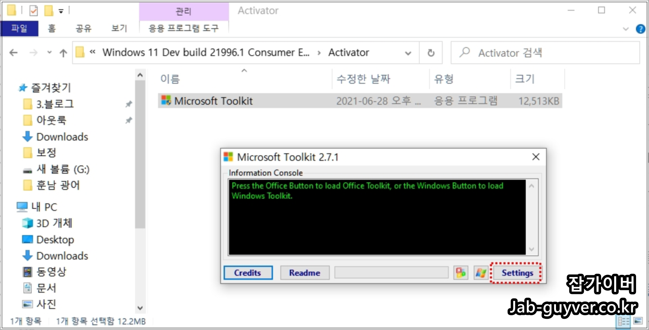Switch to the 홈 ribbon tab
Image resolution: width=649 pixels, height=330 pixels.
pos(52,28)
